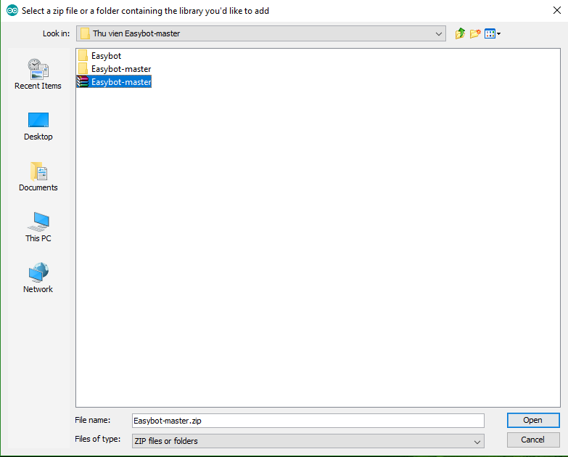Open Documents shortcut
Screen dimensions: 568x457
tap(38, 177)
